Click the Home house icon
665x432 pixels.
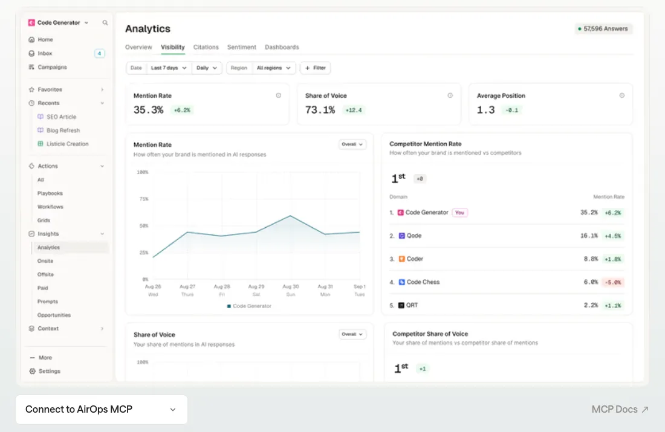(x=31, y=39)
